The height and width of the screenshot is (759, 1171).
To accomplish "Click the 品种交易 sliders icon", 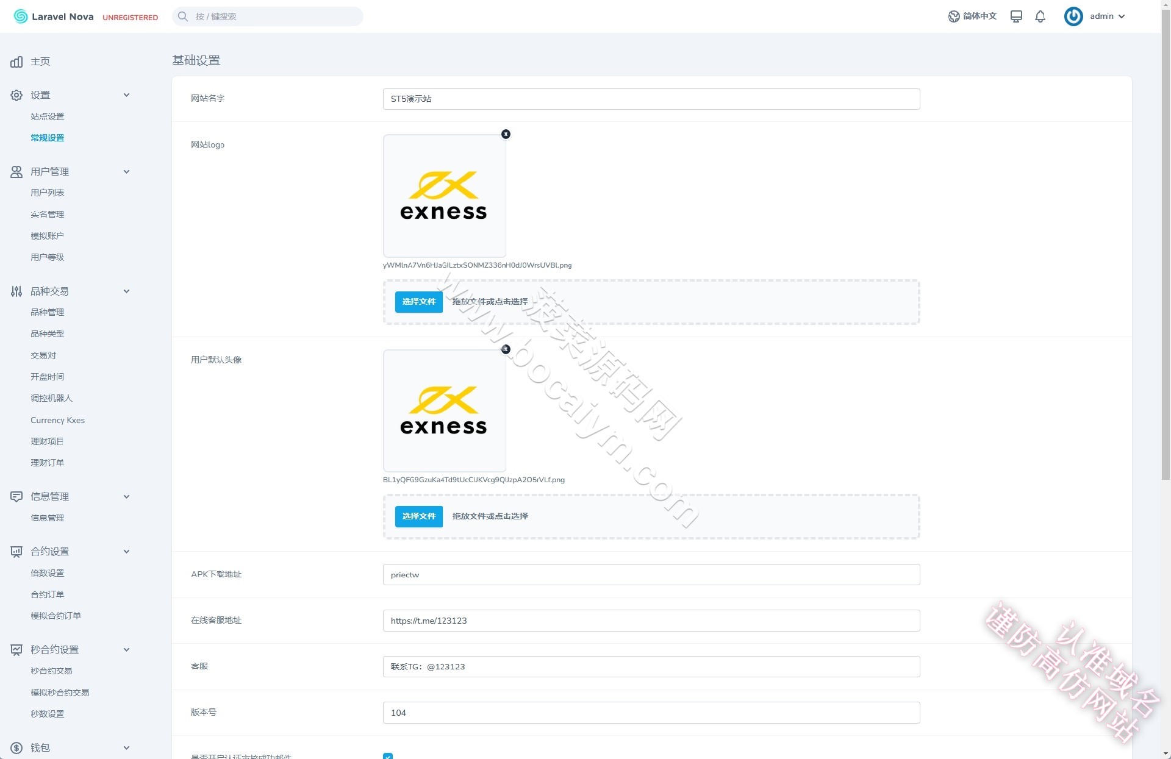I will (x=16, y=291).
